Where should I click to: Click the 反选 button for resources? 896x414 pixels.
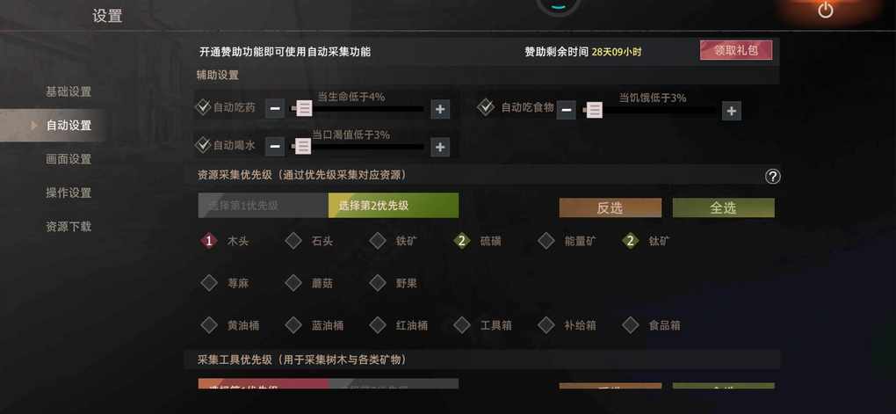pyautogui.click(x=611, y=207)
